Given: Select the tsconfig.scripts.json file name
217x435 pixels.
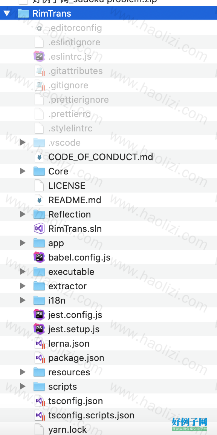Looking at the screenshot, I should (x=91, y=416).
